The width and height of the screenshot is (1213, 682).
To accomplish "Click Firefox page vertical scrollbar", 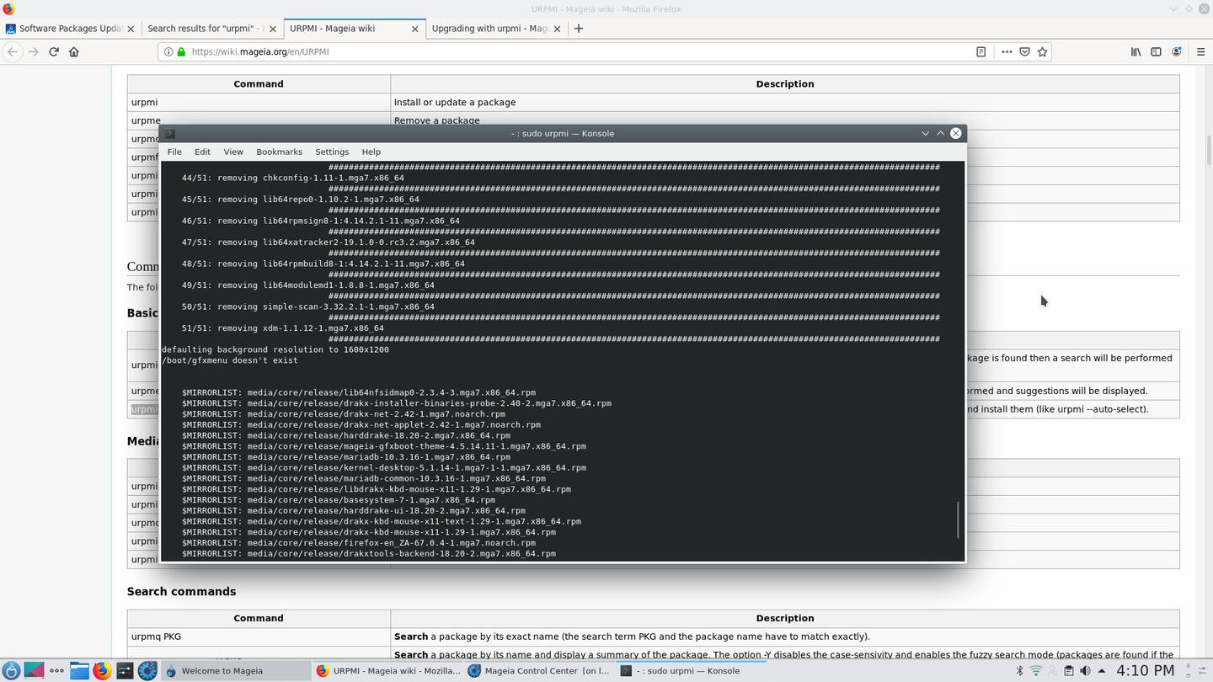I will (1208, 150).
